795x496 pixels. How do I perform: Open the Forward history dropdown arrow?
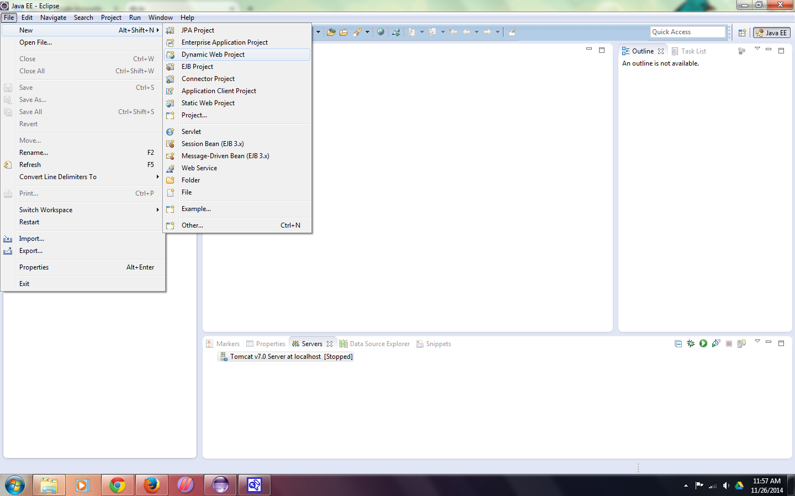tap(497, 32)
